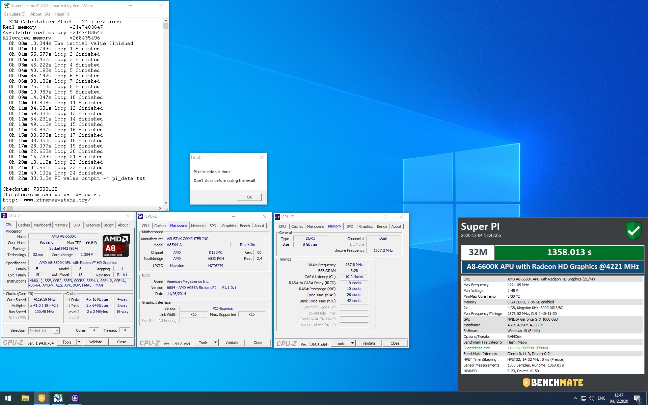The height and width of the screenshot is (405, 648).
Task: Click Manufacturer ASUSTeK COMPUTER INC. field
Action: (x=215, y=239)
